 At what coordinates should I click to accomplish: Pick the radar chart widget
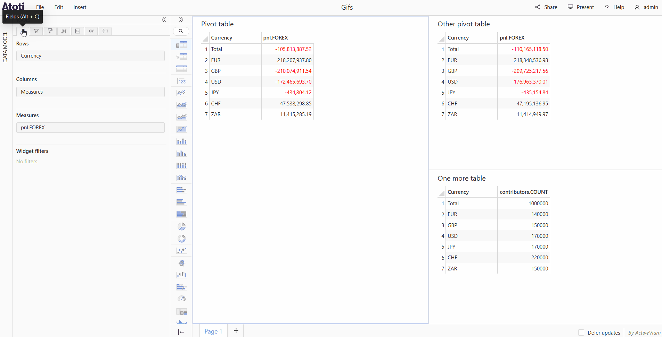181,263
